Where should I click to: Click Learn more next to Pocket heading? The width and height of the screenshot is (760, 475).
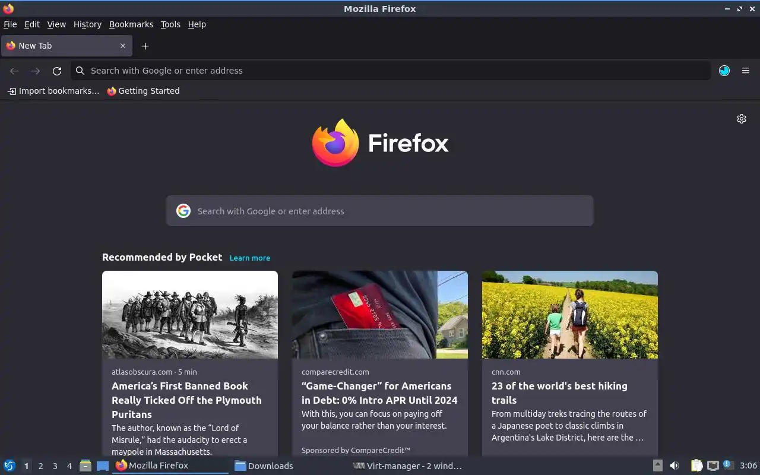(x=250, y=258)
